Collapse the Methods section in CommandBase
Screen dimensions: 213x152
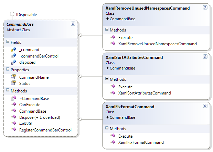pyautogui.click(x=8, y=90)
